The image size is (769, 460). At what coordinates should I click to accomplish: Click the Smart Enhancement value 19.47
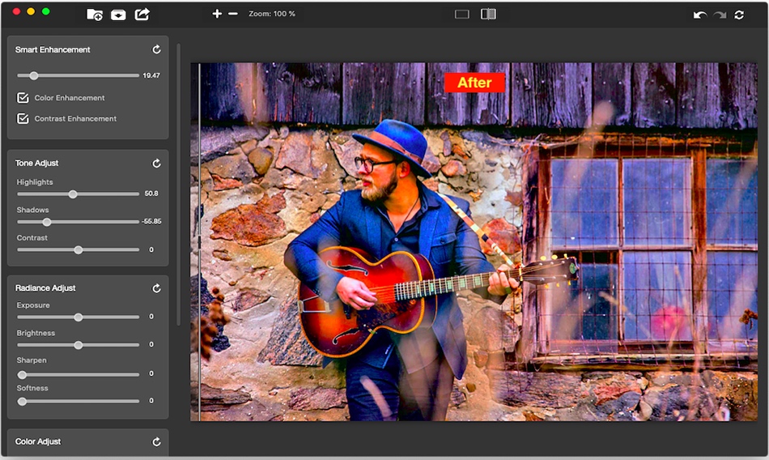[151, 75]
